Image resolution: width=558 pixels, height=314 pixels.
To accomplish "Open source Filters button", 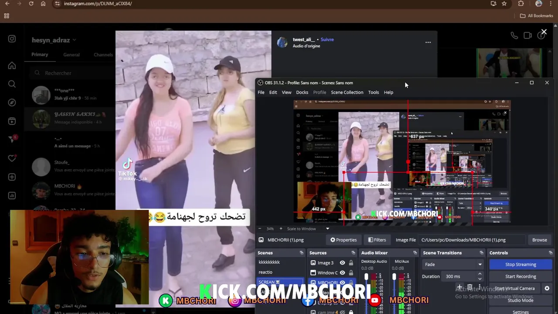I will coord(377,240).
